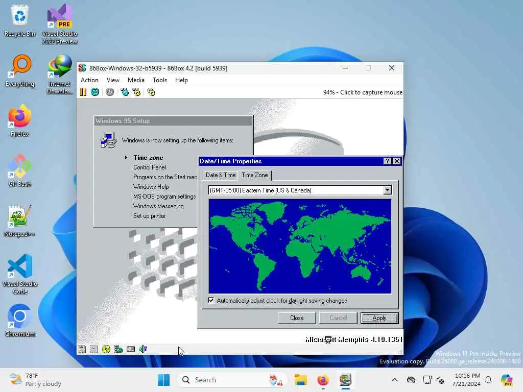Click the 'Windows Help' setup item text

pos(151,187)
